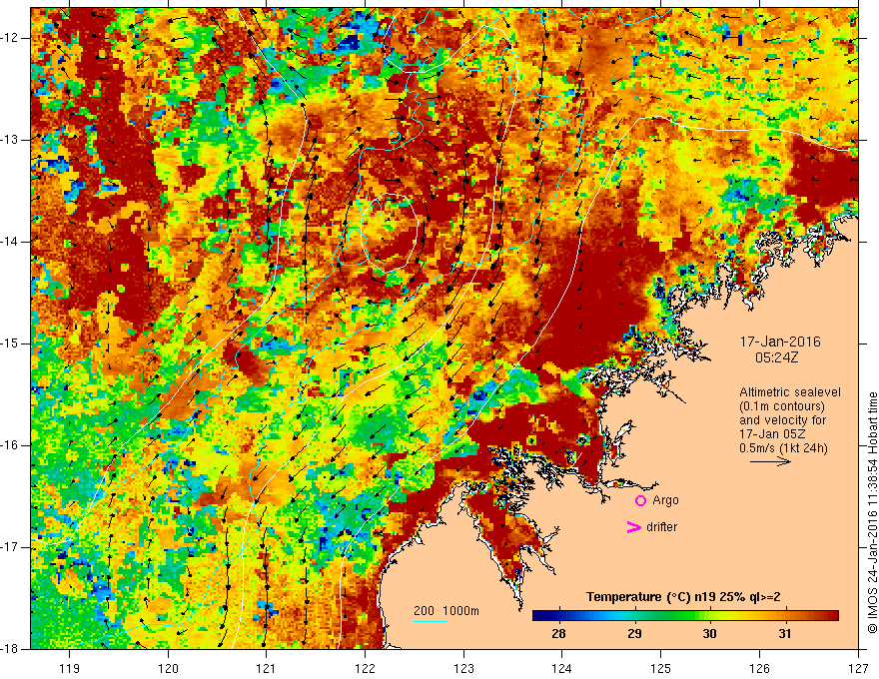Click the latitude axis label '-13'

point(10,140)
